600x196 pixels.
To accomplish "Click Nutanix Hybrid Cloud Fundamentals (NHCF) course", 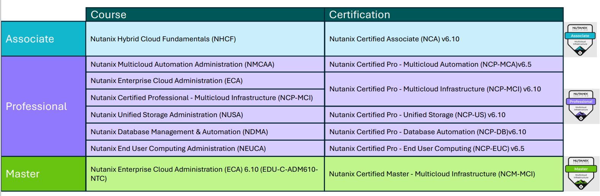I will coord(163,39).
